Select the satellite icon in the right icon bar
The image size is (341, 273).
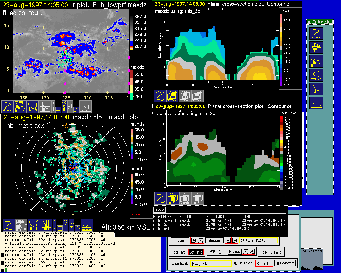(316, 61)
